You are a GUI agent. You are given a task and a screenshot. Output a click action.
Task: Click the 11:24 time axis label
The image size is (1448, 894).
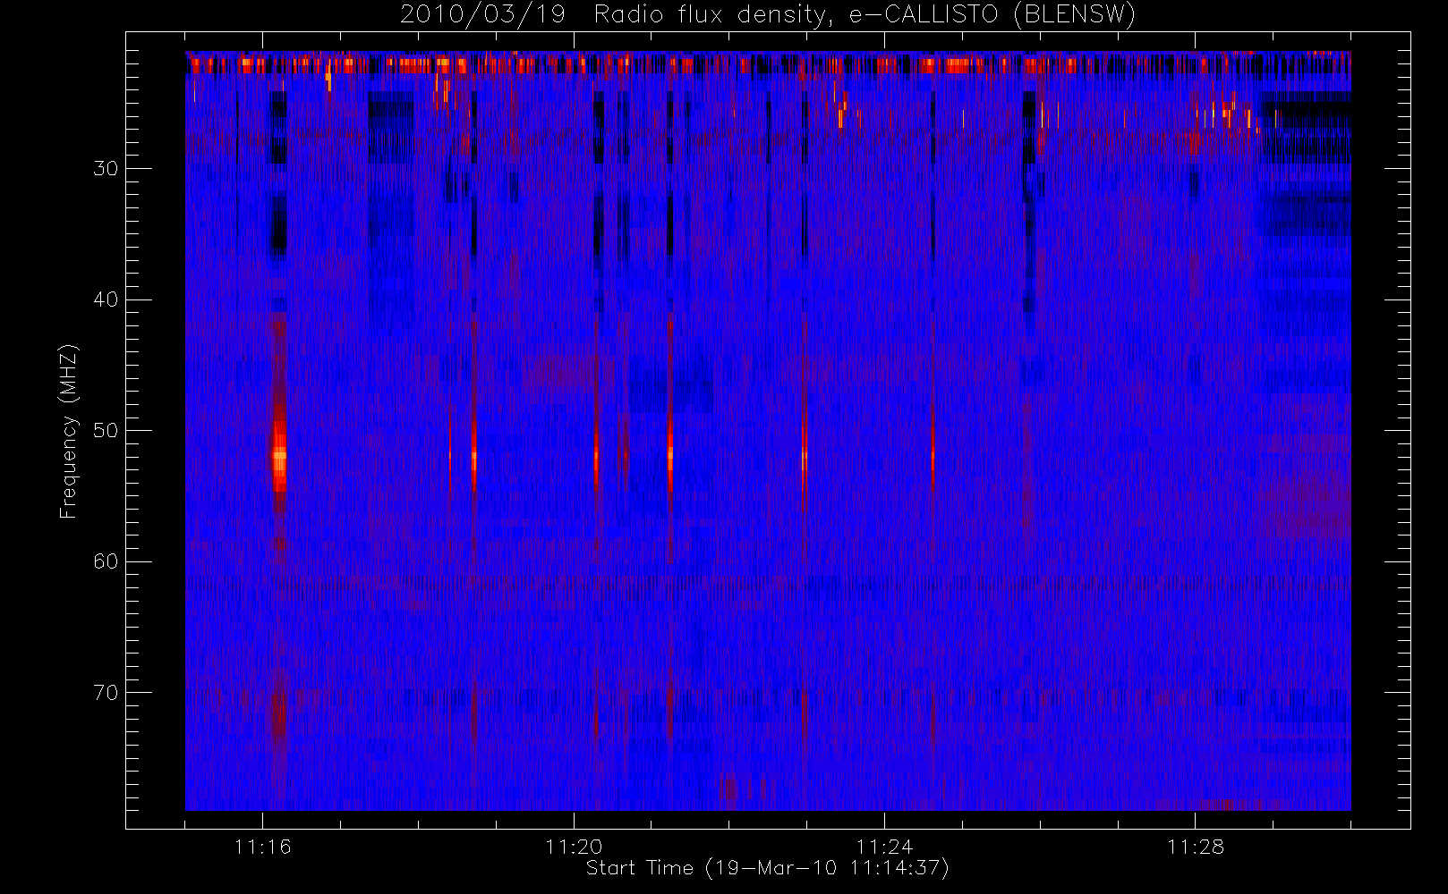pos(884,847)
